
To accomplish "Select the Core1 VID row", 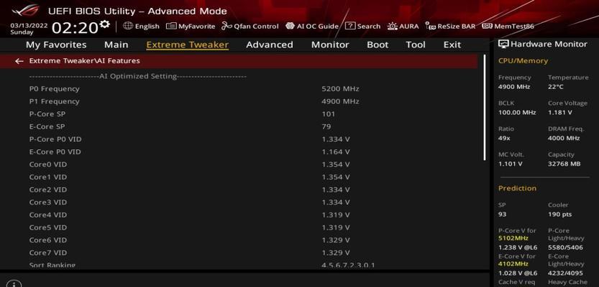I will coord(239,177).
